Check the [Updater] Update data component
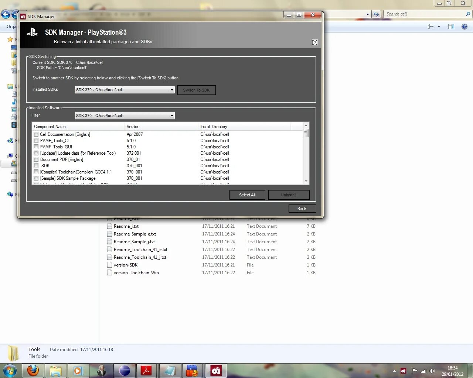 [36, 153]
